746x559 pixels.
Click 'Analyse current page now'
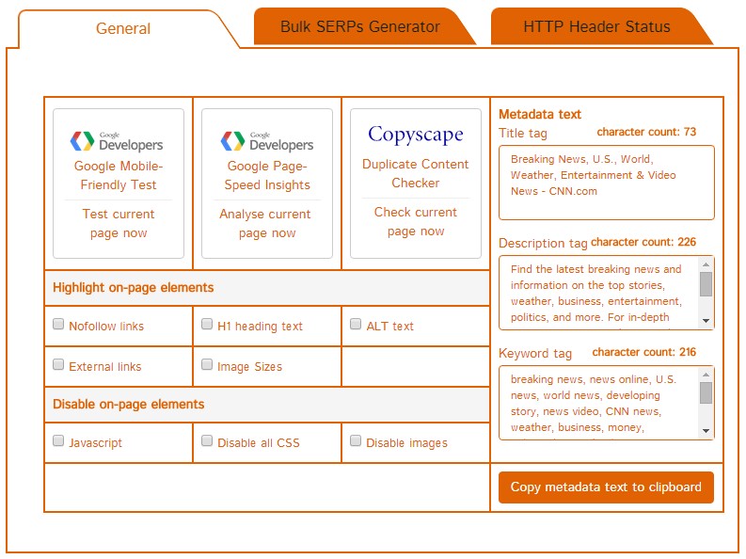point(265,223)
